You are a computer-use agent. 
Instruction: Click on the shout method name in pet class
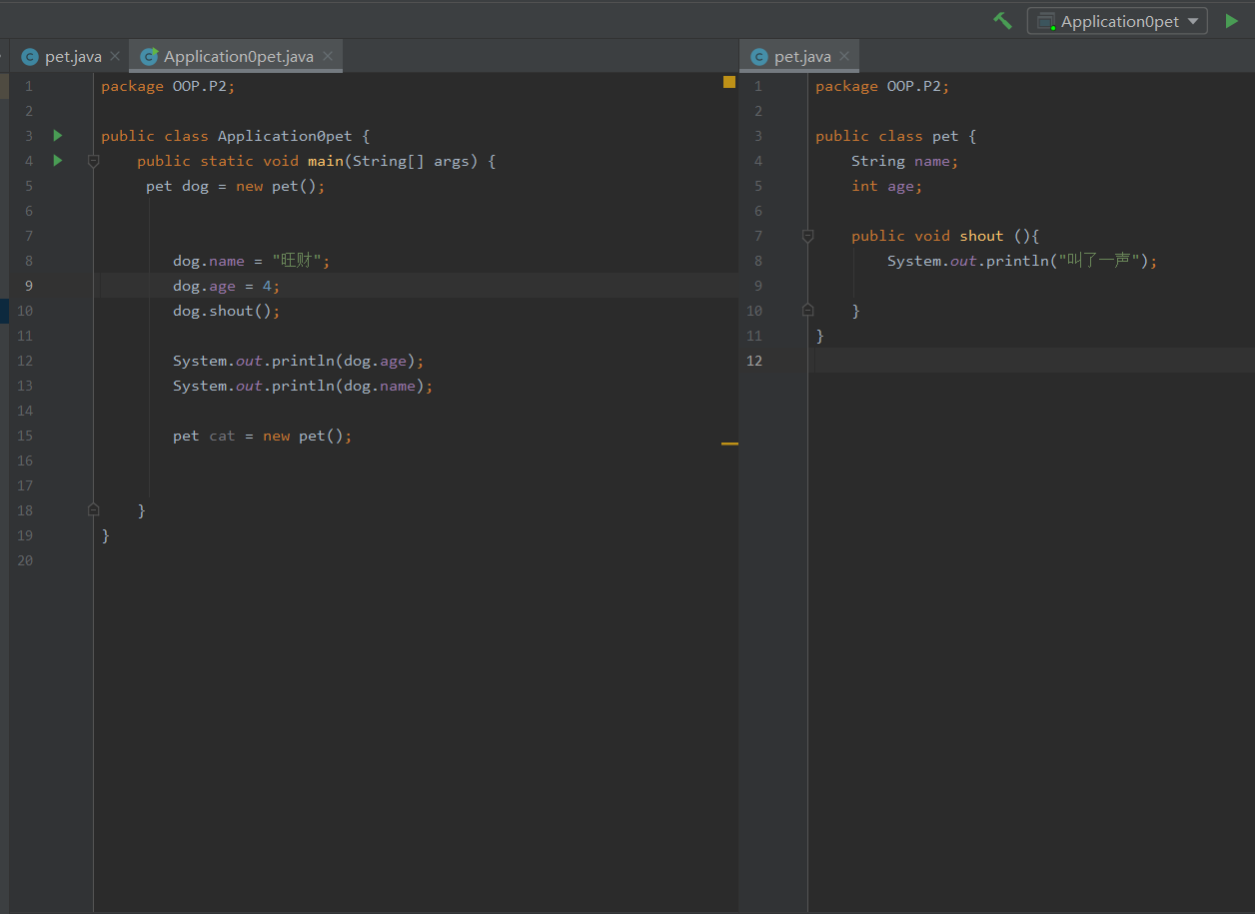(x=981, y=236)
